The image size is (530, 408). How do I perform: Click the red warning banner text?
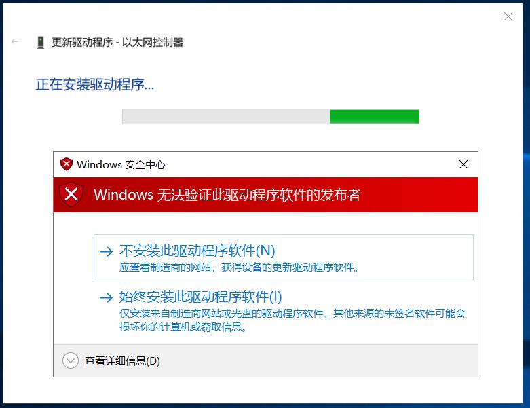point(227,195)
